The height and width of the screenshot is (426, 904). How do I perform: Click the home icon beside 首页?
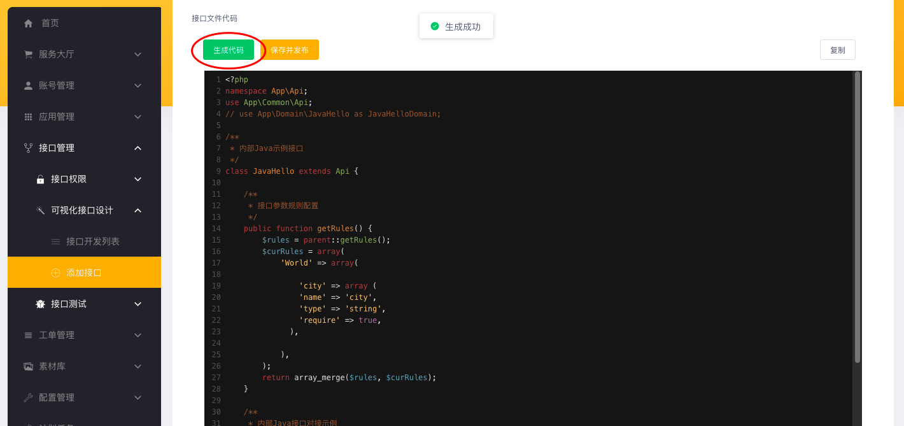(28, 23)
